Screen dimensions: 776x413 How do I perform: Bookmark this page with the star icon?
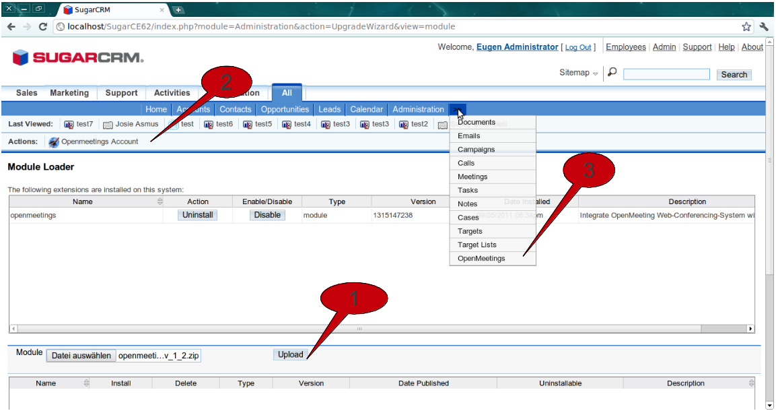pos(746,27)
